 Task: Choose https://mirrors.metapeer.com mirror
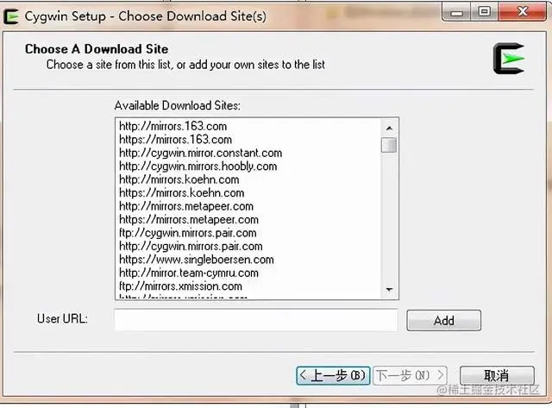[189, 220]
